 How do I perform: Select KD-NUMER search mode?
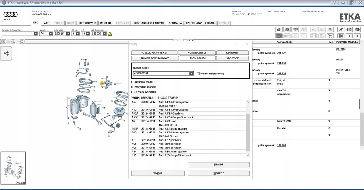[232, 53]
